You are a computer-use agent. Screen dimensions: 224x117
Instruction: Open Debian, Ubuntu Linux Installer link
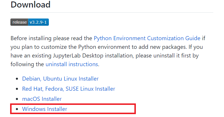[x=60, y=79]
